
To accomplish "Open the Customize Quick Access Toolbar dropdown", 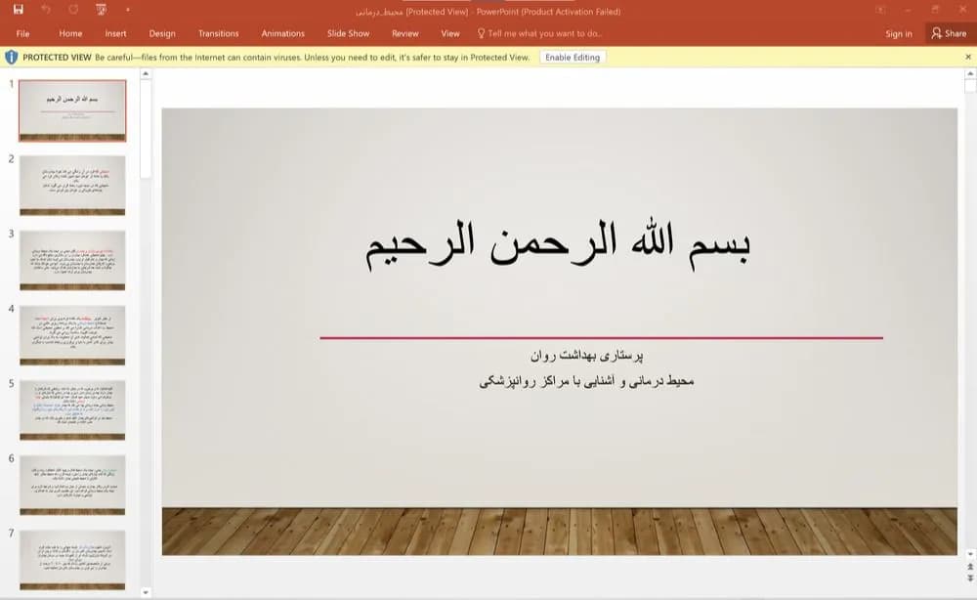I will click(128, 10).
